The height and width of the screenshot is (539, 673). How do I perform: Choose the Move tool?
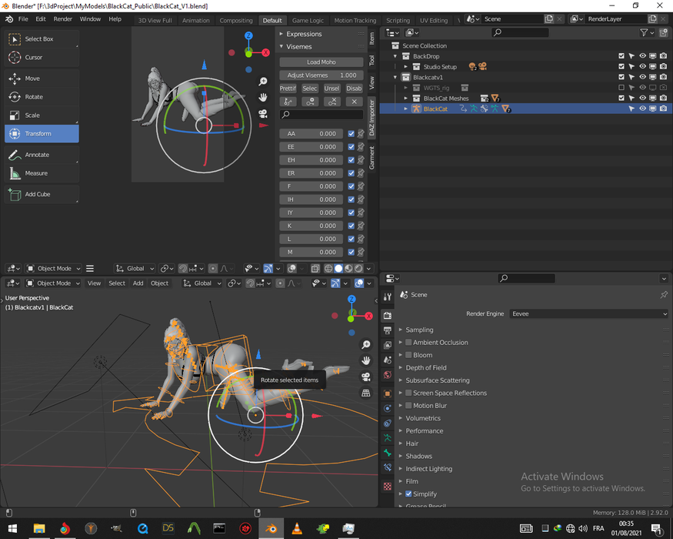pyautogui.click(x=42, y=79)
